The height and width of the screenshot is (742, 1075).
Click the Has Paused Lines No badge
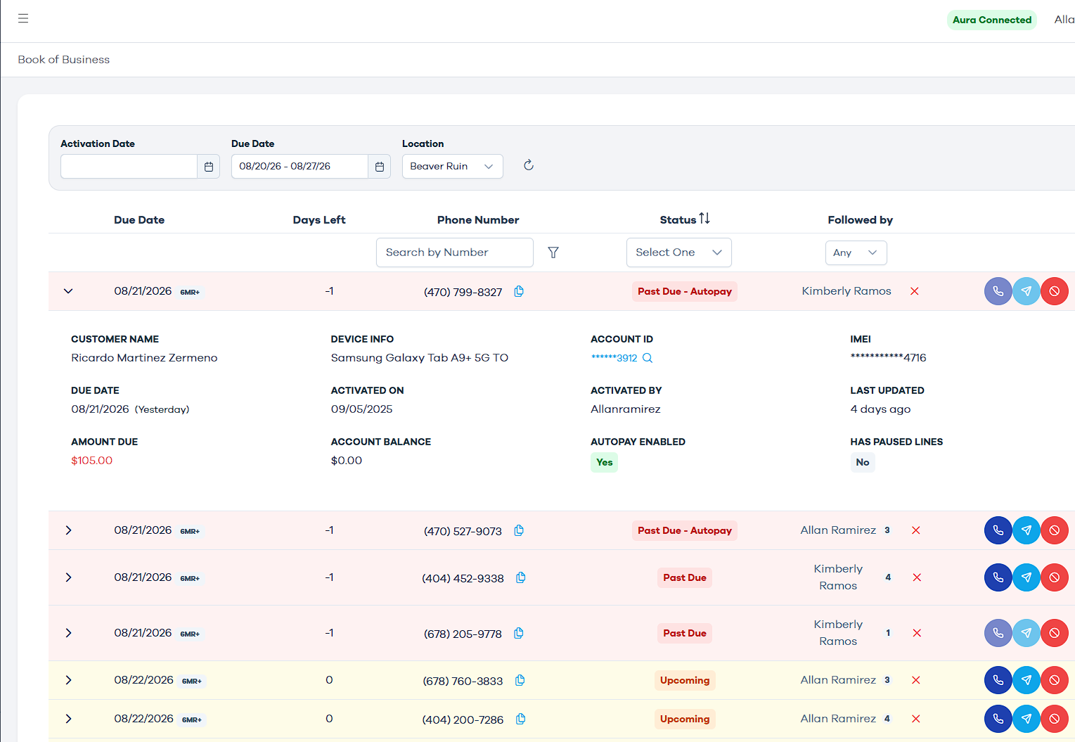[x=863, y=462]
